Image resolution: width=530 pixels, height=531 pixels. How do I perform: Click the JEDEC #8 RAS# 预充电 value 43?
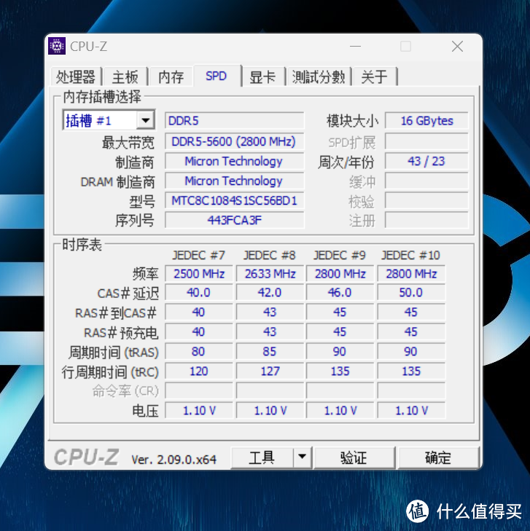pos(270,331)
